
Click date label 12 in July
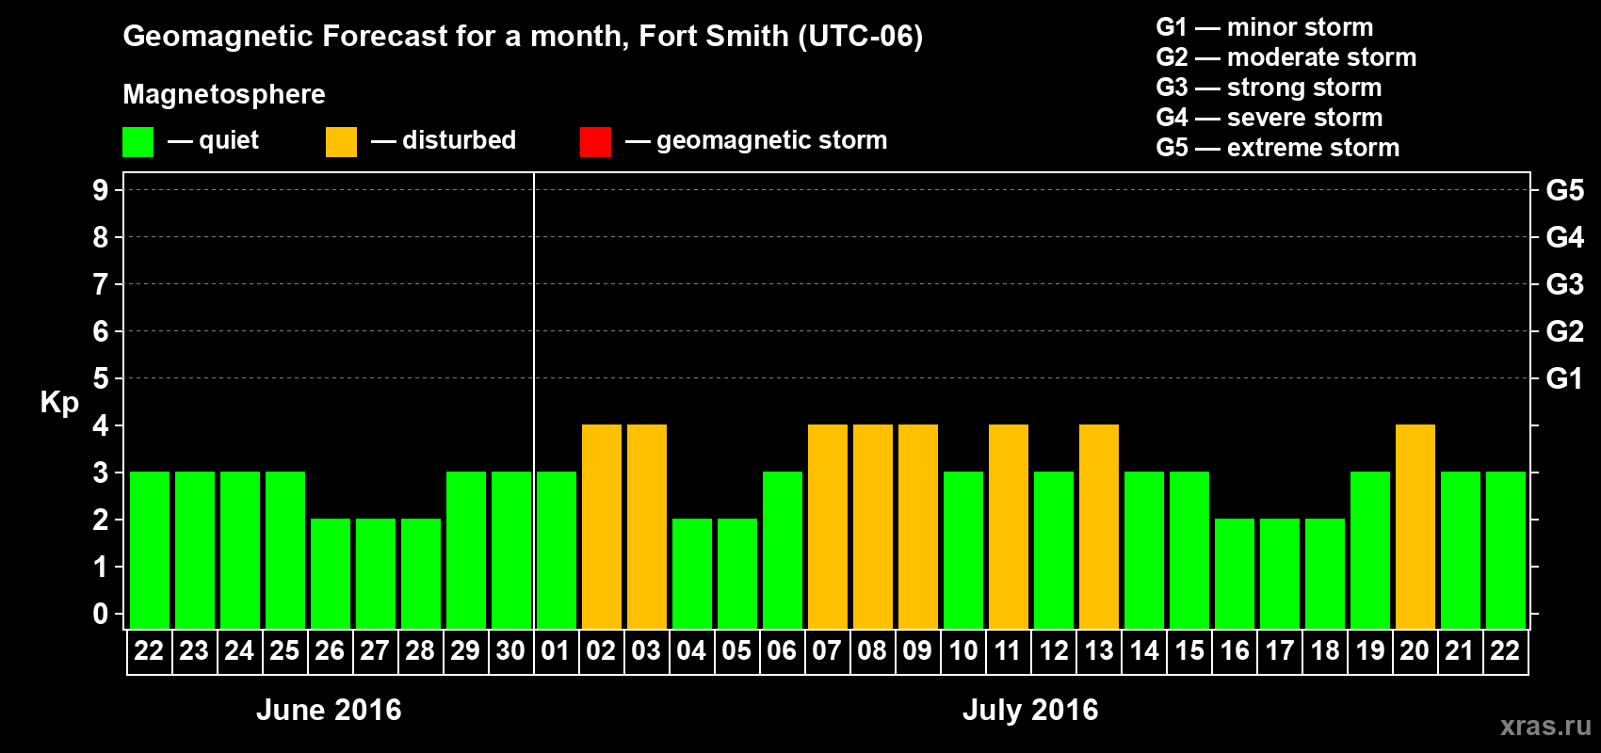pos(1053,651)
